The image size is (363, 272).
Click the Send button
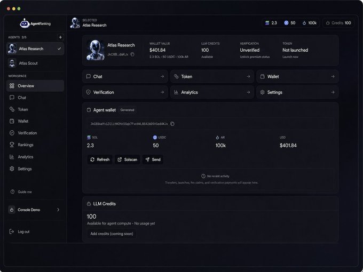point(153,159)
